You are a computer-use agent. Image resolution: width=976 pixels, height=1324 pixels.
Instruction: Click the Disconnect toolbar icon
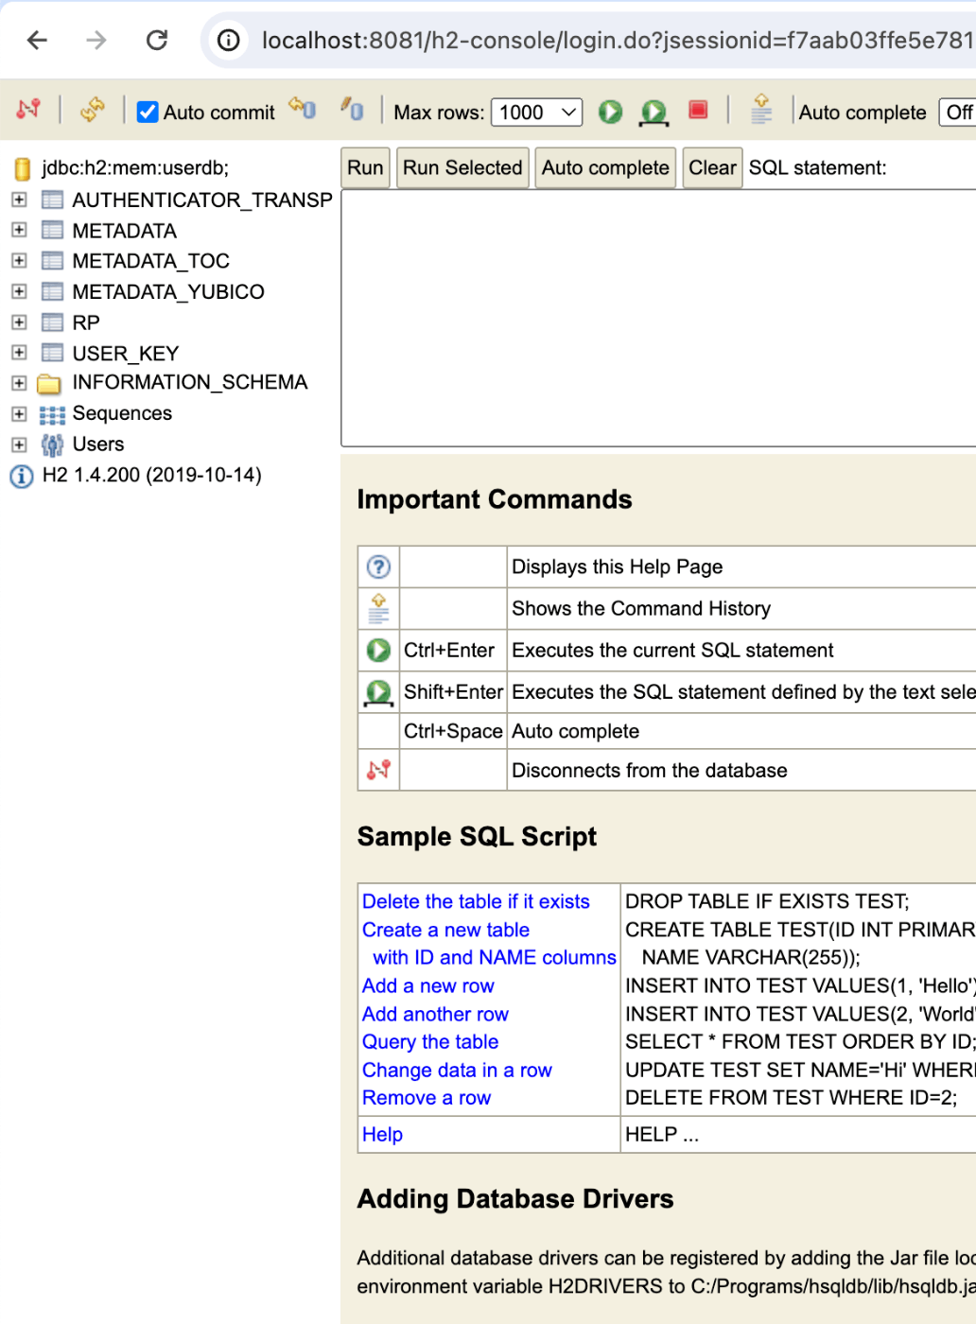click(x=28, y=110)
